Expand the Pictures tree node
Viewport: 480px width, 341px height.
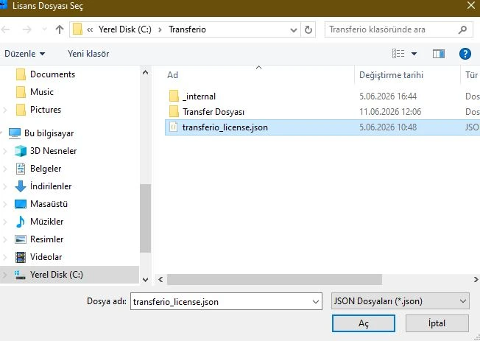(4, 110)
